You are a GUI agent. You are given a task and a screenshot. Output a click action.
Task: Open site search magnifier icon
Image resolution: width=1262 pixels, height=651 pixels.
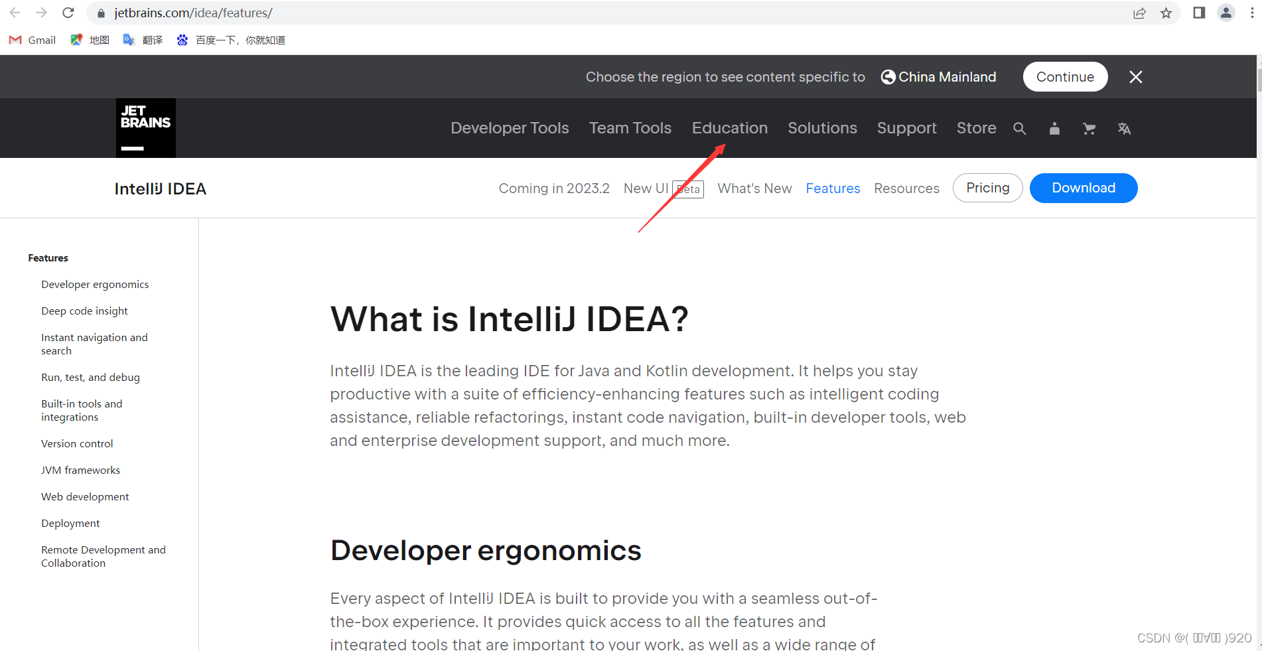tap(1020, 129)
